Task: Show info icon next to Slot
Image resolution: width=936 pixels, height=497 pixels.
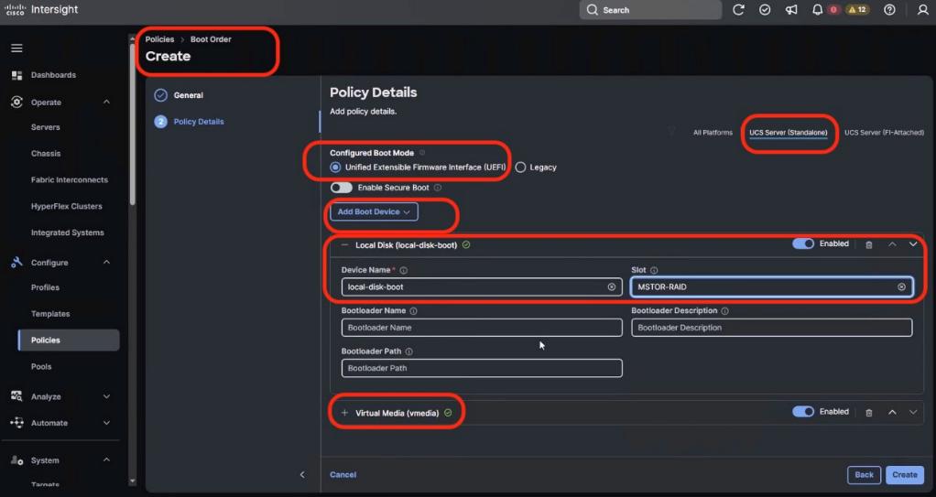Action: pos(654,270)
